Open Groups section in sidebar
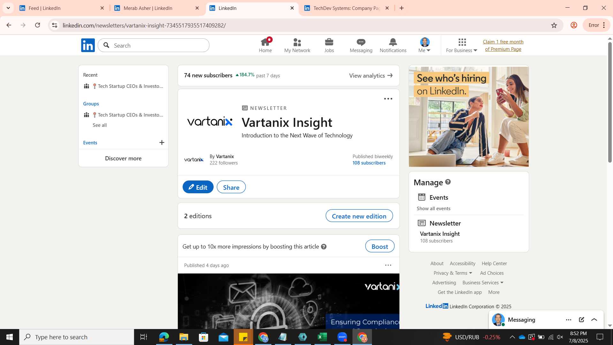Image resolution: width=613 pixels, height=345 pixels. click(x=91, y=104)
